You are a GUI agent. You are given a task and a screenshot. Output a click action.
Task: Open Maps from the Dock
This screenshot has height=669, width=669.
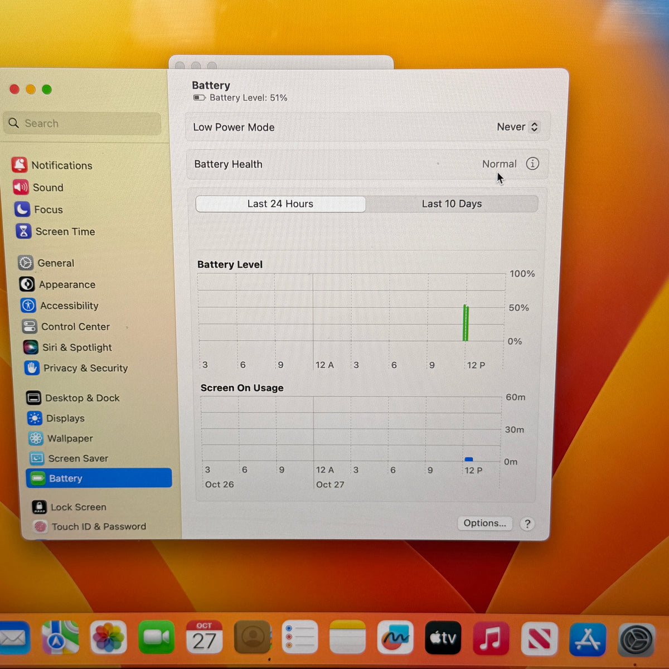point(60,637)
